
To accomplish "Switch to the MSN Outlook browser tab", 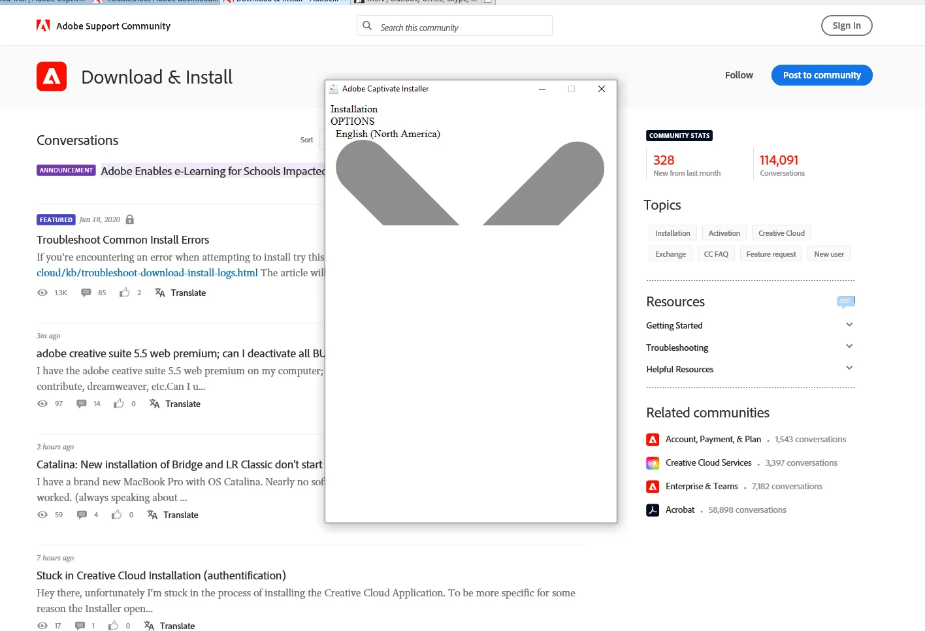I will [x=416, y=1].
